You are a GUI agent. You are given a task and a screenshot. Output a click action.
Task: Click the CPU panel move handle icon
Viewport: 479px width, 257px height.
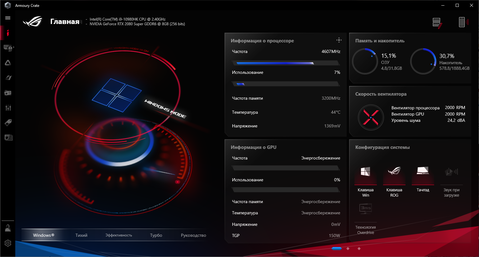(x=339, y=40)
